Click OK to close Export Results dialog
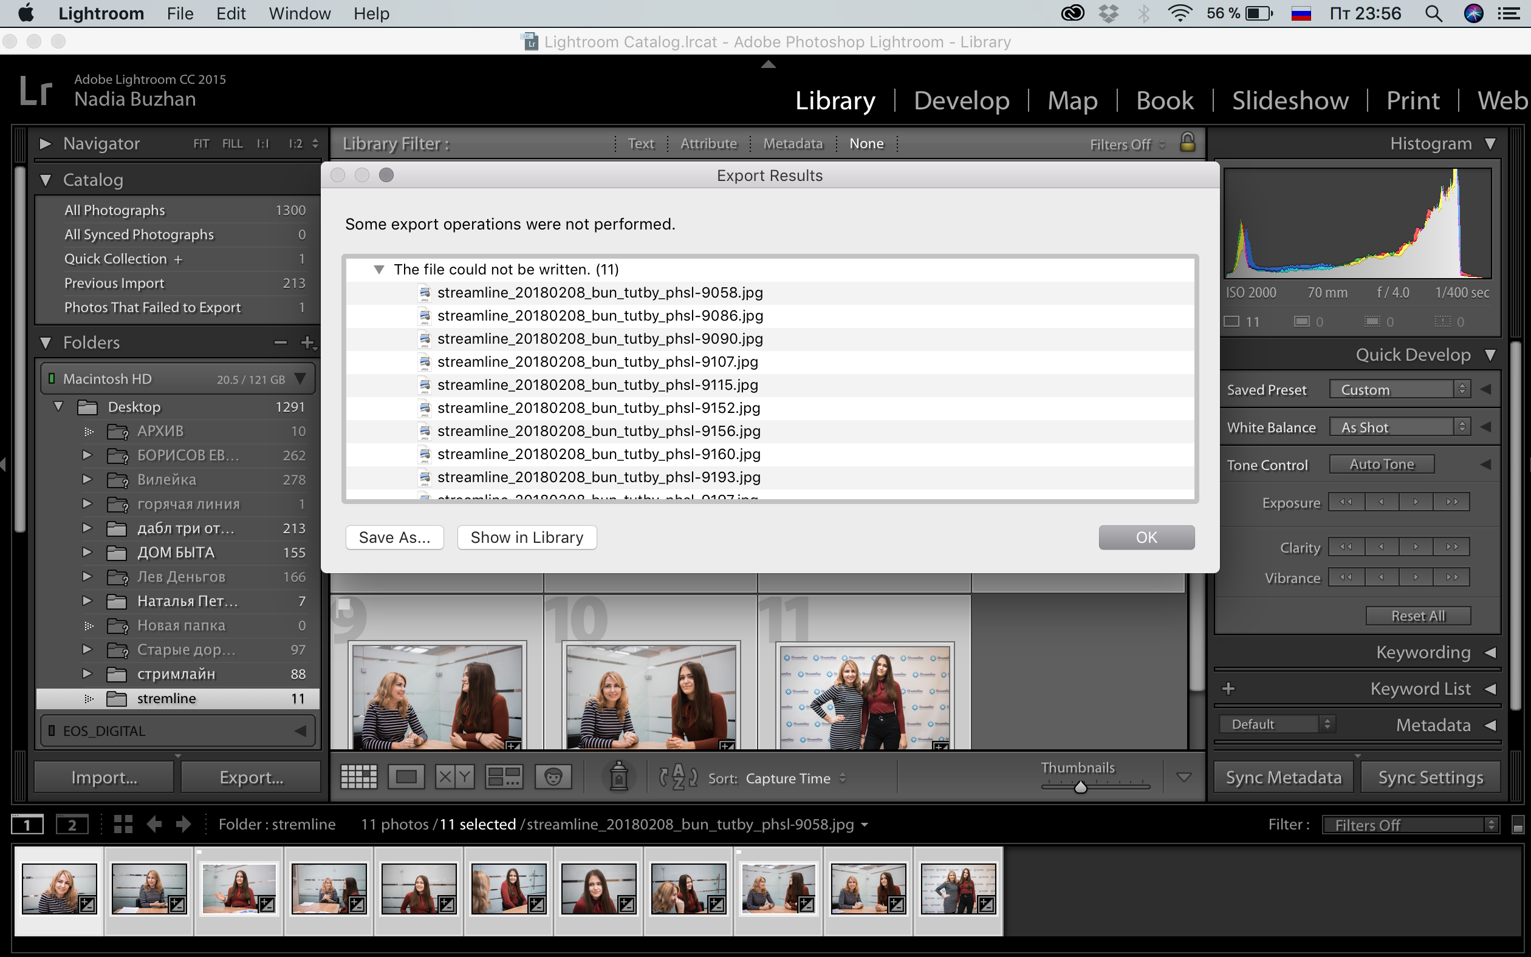This screenshot has height=957, width=1531. 1146,537
